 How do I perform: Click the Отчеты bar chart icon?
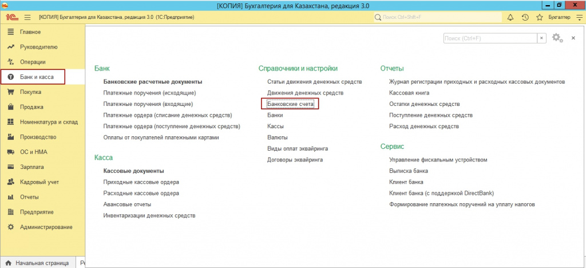11,197
